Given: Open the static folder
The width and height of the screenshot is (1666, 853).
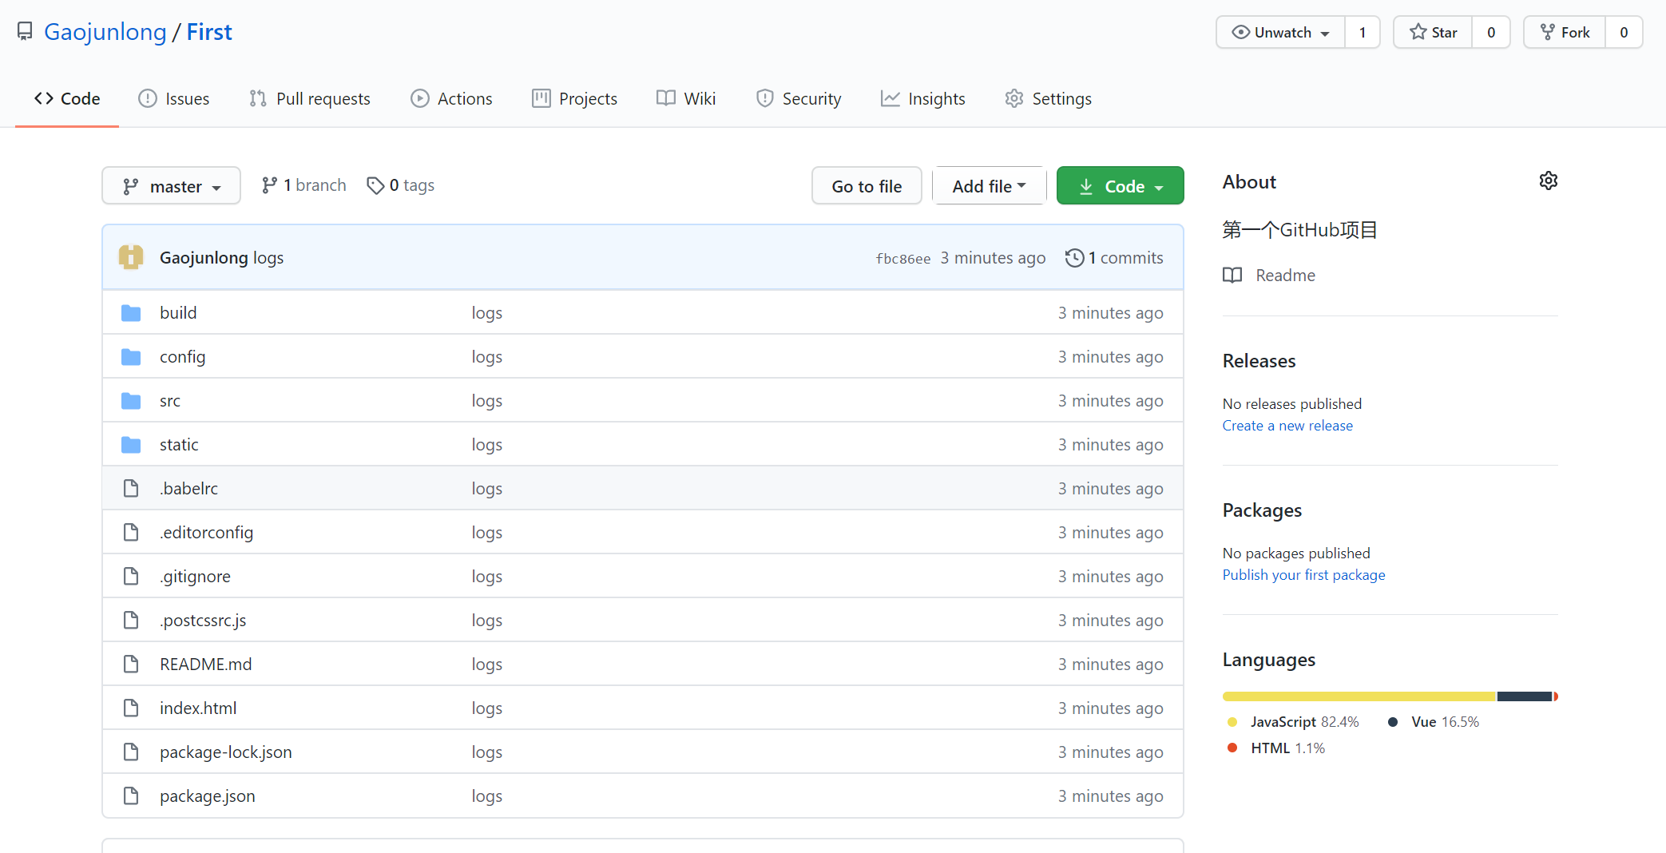Looking at the screenshot, I should point(179,444).
